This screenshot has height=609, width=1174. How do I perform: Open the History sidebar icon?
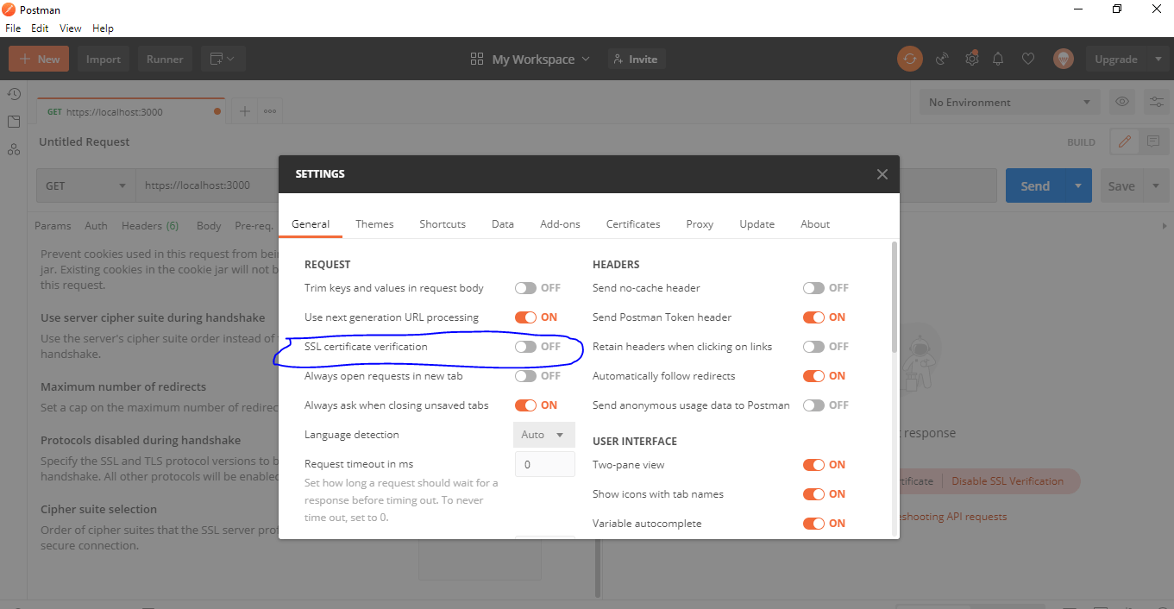(x=14, y=94)
